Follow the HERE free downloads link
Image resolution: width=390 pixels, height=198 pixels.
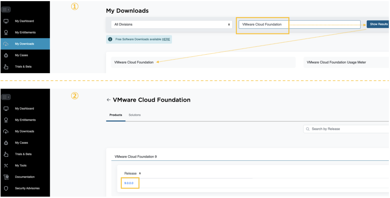point(166,39)
